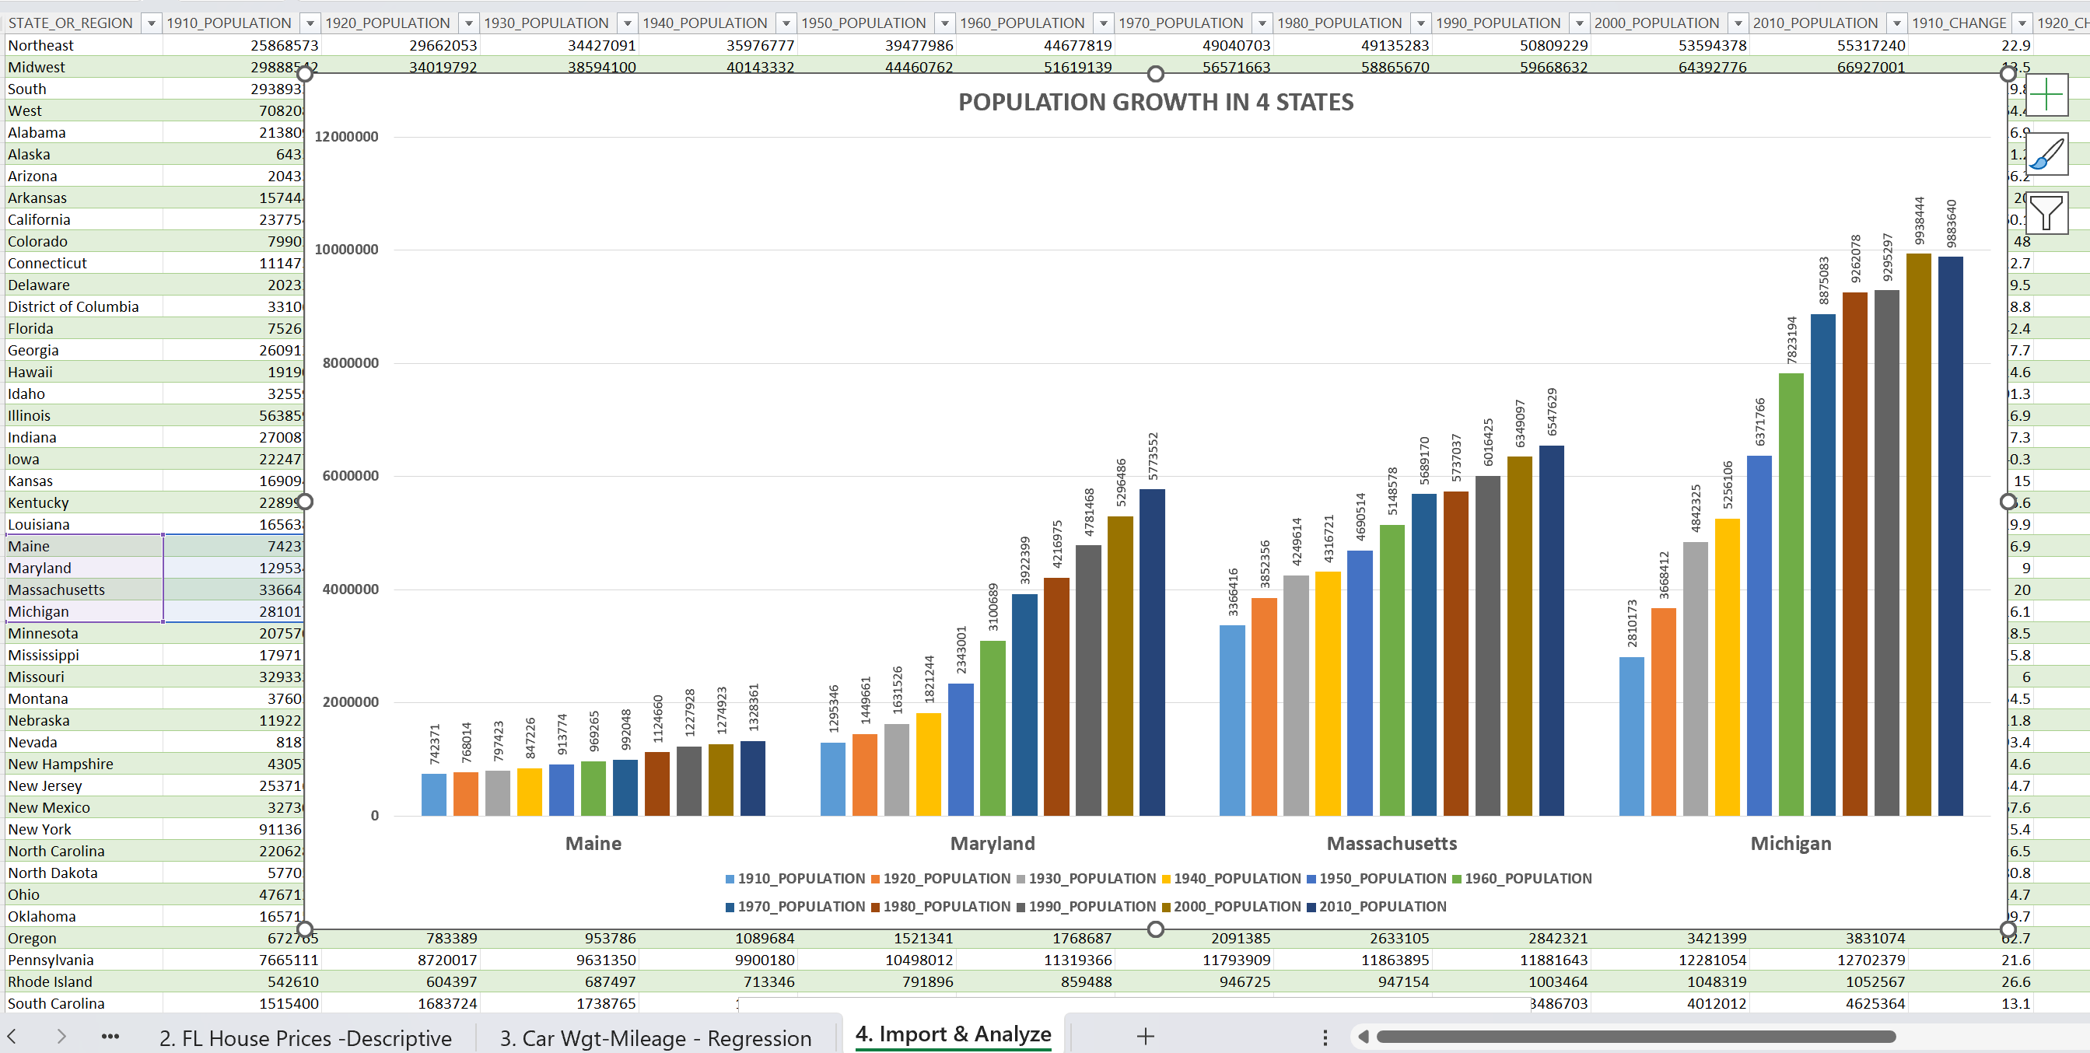The width and height of the screenshot is (2090, 1053).
Task: Select the chart title text
Action: [x=1155, y=102]
